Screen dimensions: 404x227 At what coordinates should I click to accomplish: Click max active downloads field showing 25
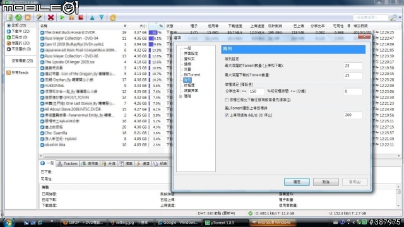point(353,76)
